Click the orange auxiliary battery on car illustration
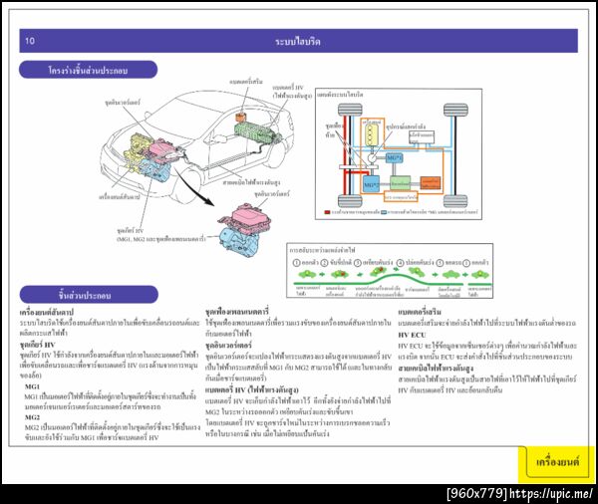 [241, 117]
